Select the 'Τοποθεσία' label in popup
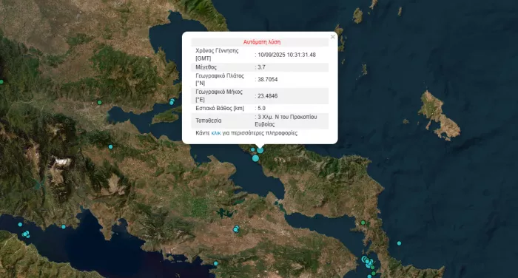 coord(209,121)
